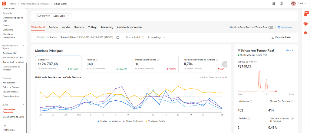Screen dimensions: 310x133
Task: Open notifications bell with 99+ badge
Action: pos(305,14)
